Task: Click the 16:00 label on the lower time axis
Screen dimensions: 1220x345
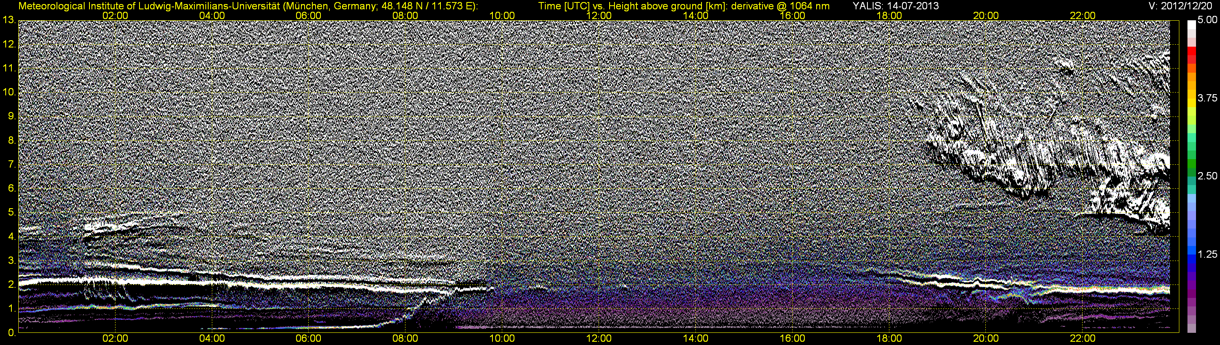Action: (x=792, y=339)
